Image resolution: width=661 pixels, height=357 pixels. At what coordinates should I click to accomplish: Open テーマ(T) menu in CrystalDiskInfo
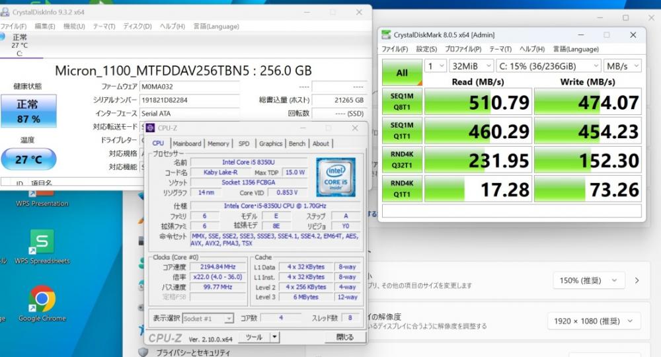[x=104, y=26]
